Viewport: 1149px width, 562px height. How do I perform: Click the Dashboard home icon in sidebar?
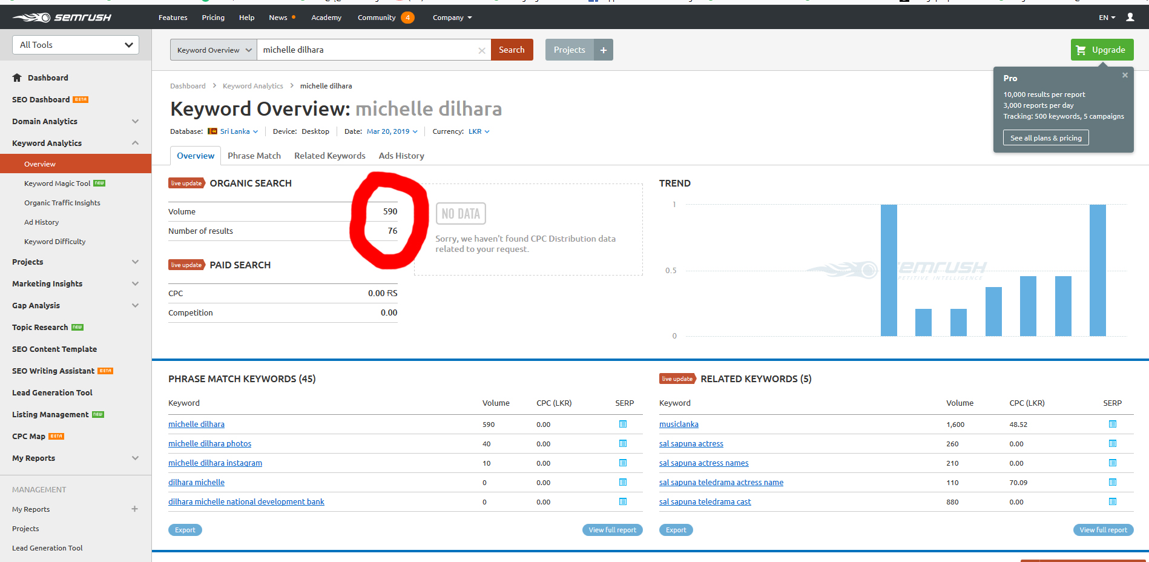tap(17, 78)
